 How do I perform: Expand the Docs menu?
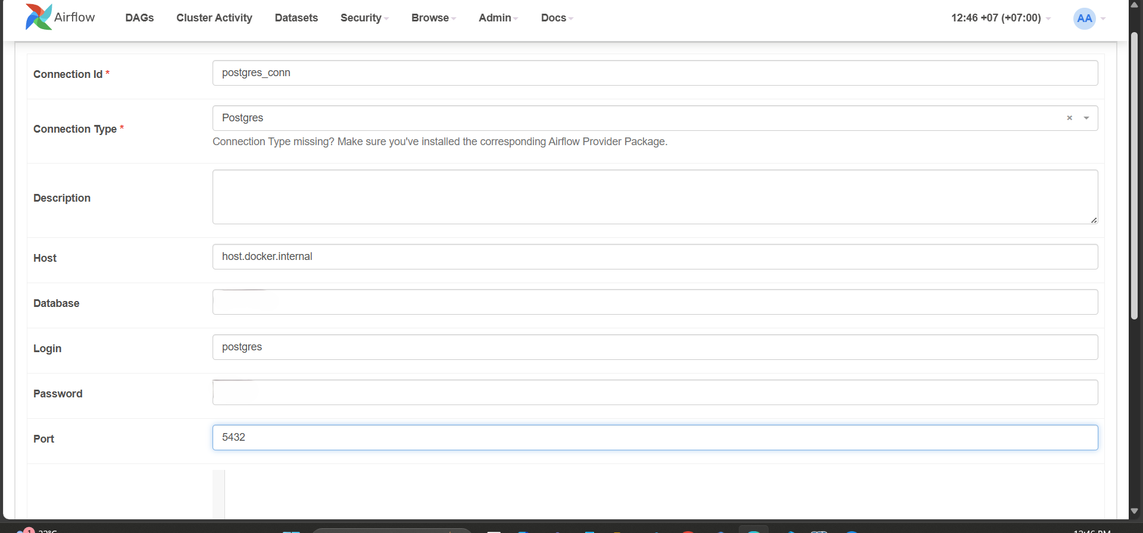pyautogui.click(x=557, y=18)
